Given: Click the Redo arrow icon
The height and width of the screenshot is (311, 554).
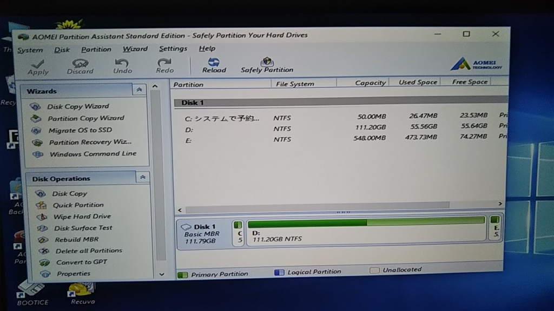Looking at the screenshot, I should pyautogui.click(x=164, y=63).
